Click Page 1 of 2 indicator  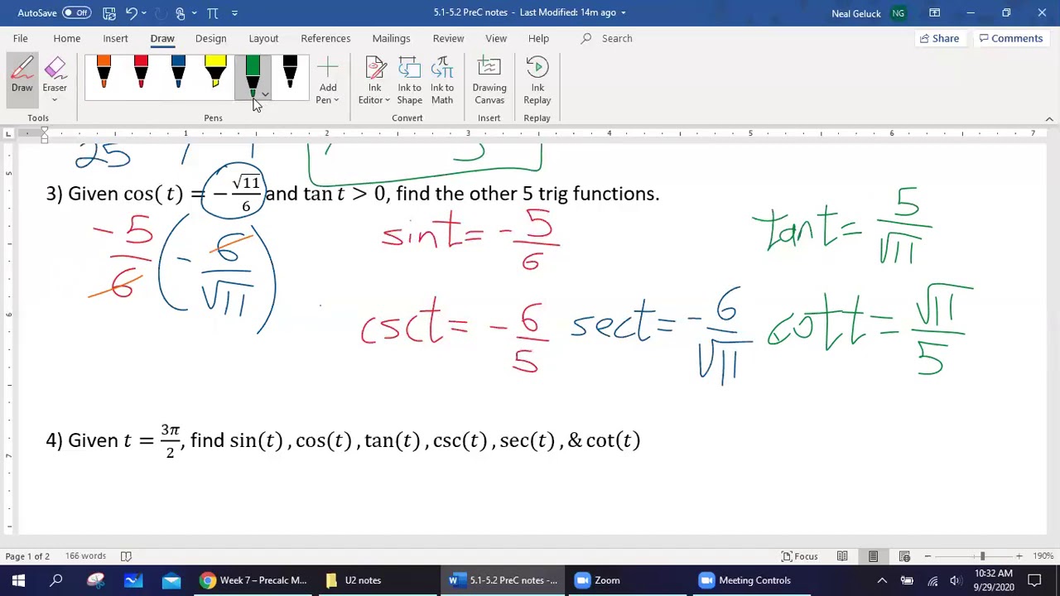tap(27, 556)
